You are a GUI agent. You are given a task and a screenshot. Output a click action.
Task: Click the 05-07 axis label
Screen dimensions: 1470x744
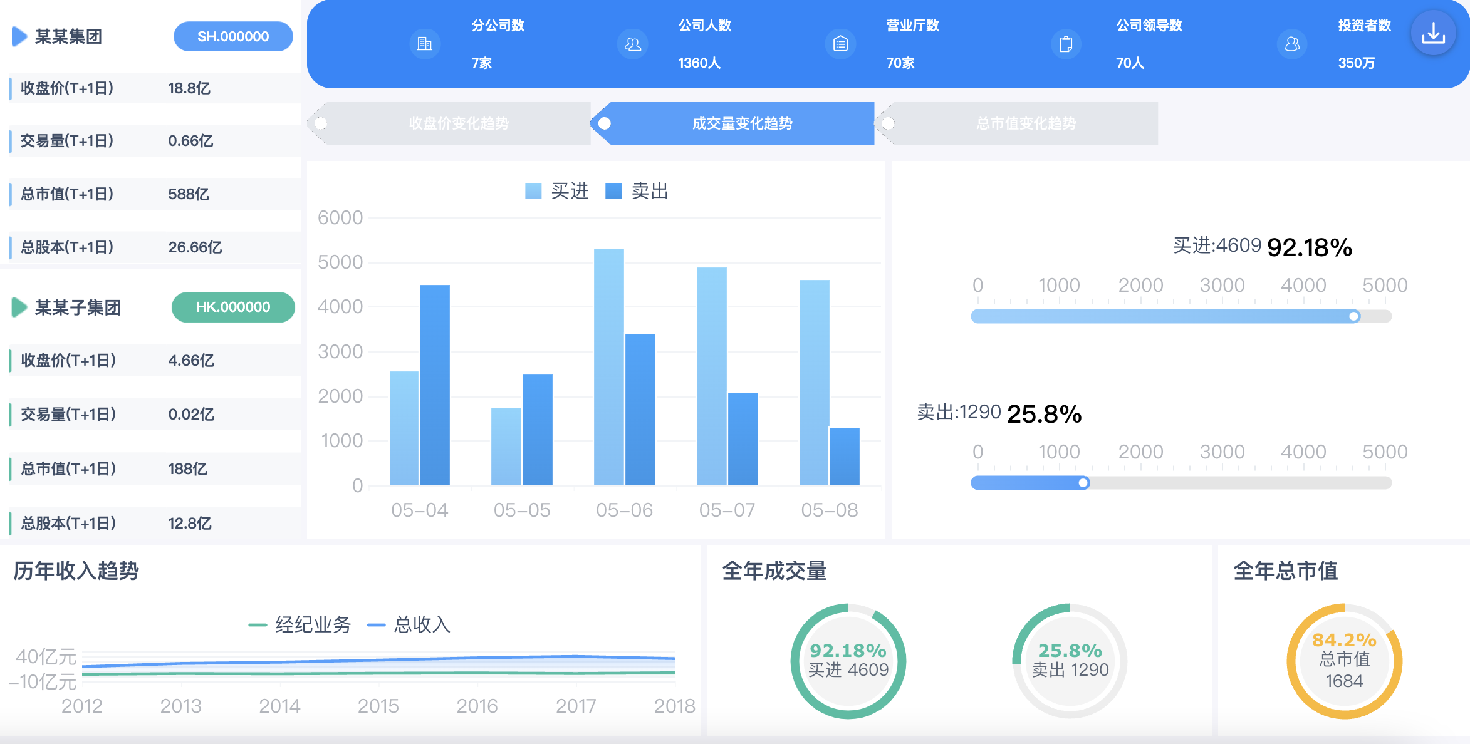[727, 510]
